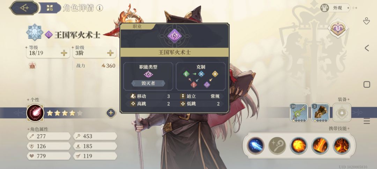Tap the back arrow button
This screenshot has height=169, width=377.
coord(24,8)
